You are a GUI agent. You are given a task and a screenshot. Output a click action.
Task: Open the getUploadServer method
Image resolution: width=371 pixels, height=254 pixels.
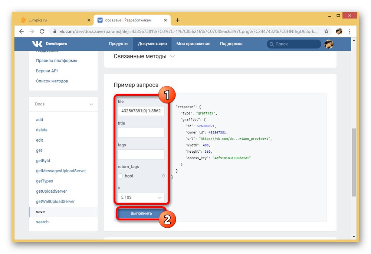click(51, 191)
